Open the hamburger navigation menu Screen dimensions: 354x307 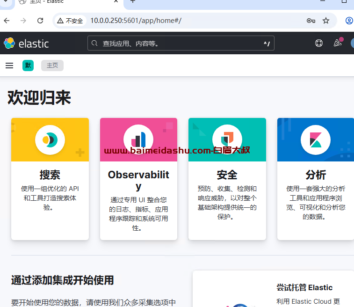click(9, 66)
